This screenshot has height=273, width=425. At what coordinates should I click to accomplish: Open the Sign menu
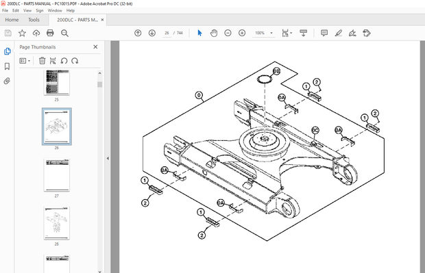pos(40,10)
